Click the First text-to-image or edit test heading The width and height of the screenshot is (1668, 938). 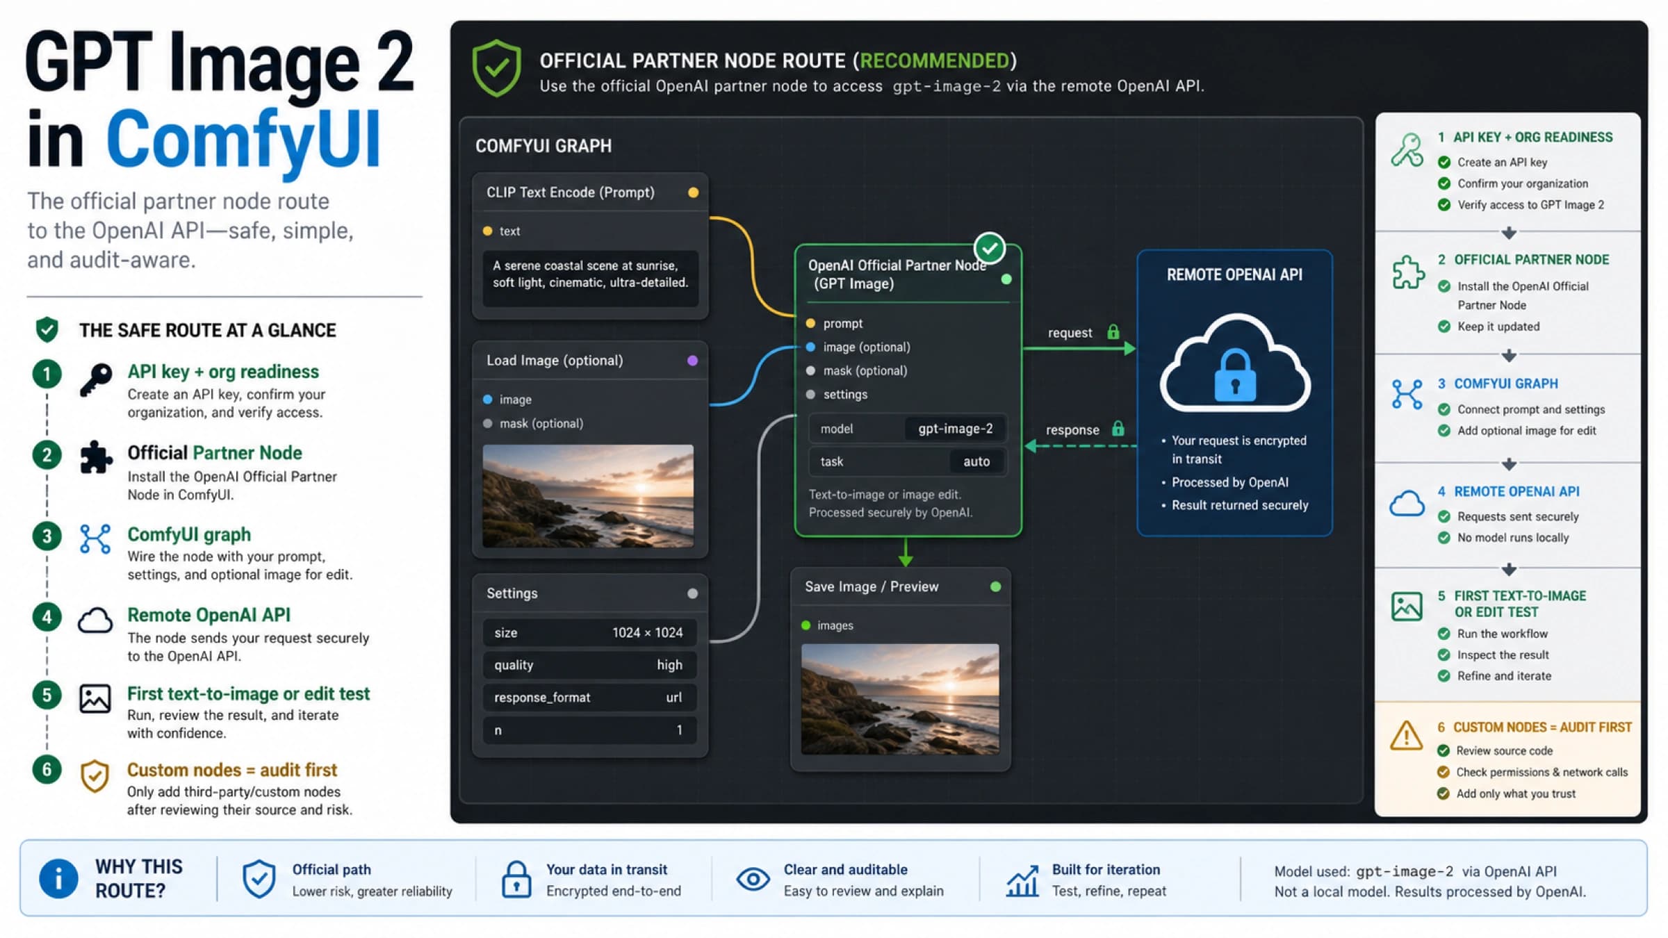(x=249, y=693)
